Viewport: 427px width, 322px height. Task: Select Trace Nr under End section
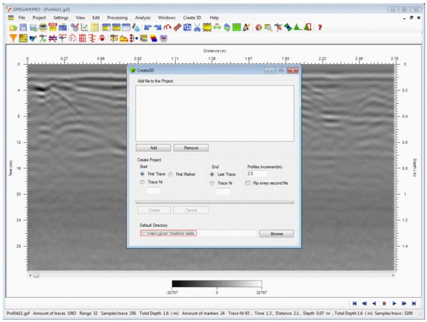tap(213, 182)
